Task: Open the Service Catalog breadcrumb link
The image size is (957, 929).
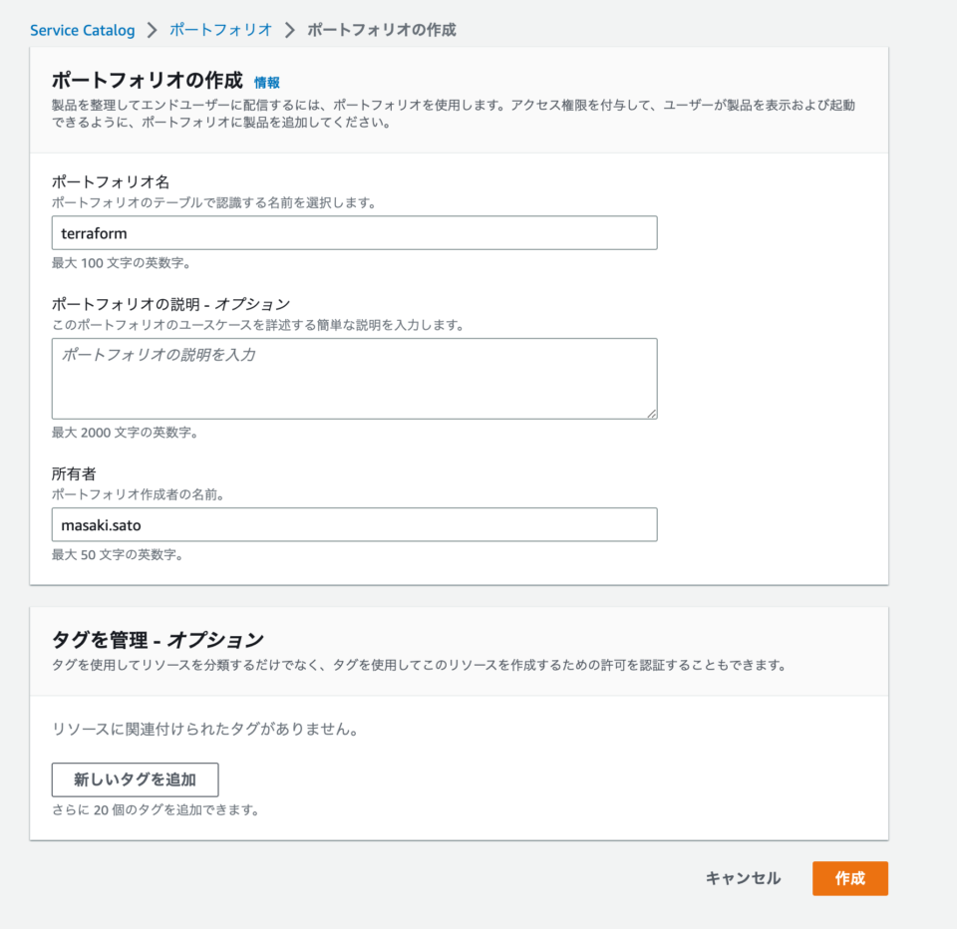Action: (83, 30)
